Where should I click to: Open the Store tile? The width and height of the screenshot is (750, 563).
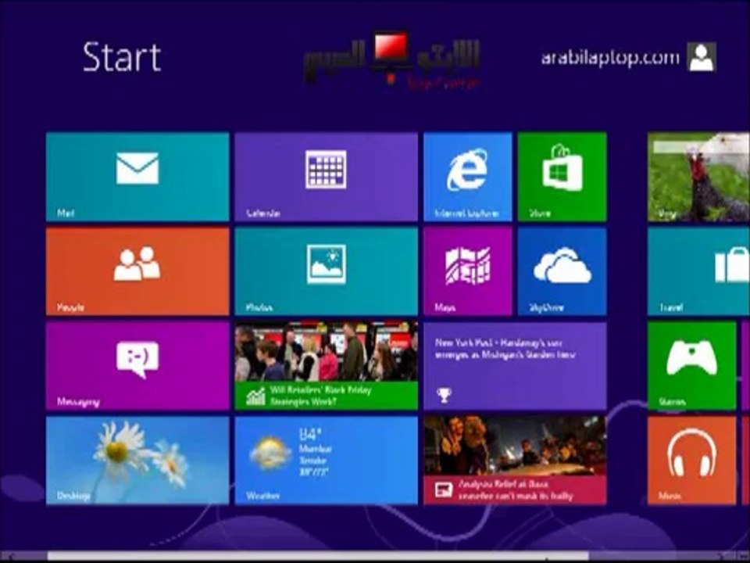click(x=562, y=177)
